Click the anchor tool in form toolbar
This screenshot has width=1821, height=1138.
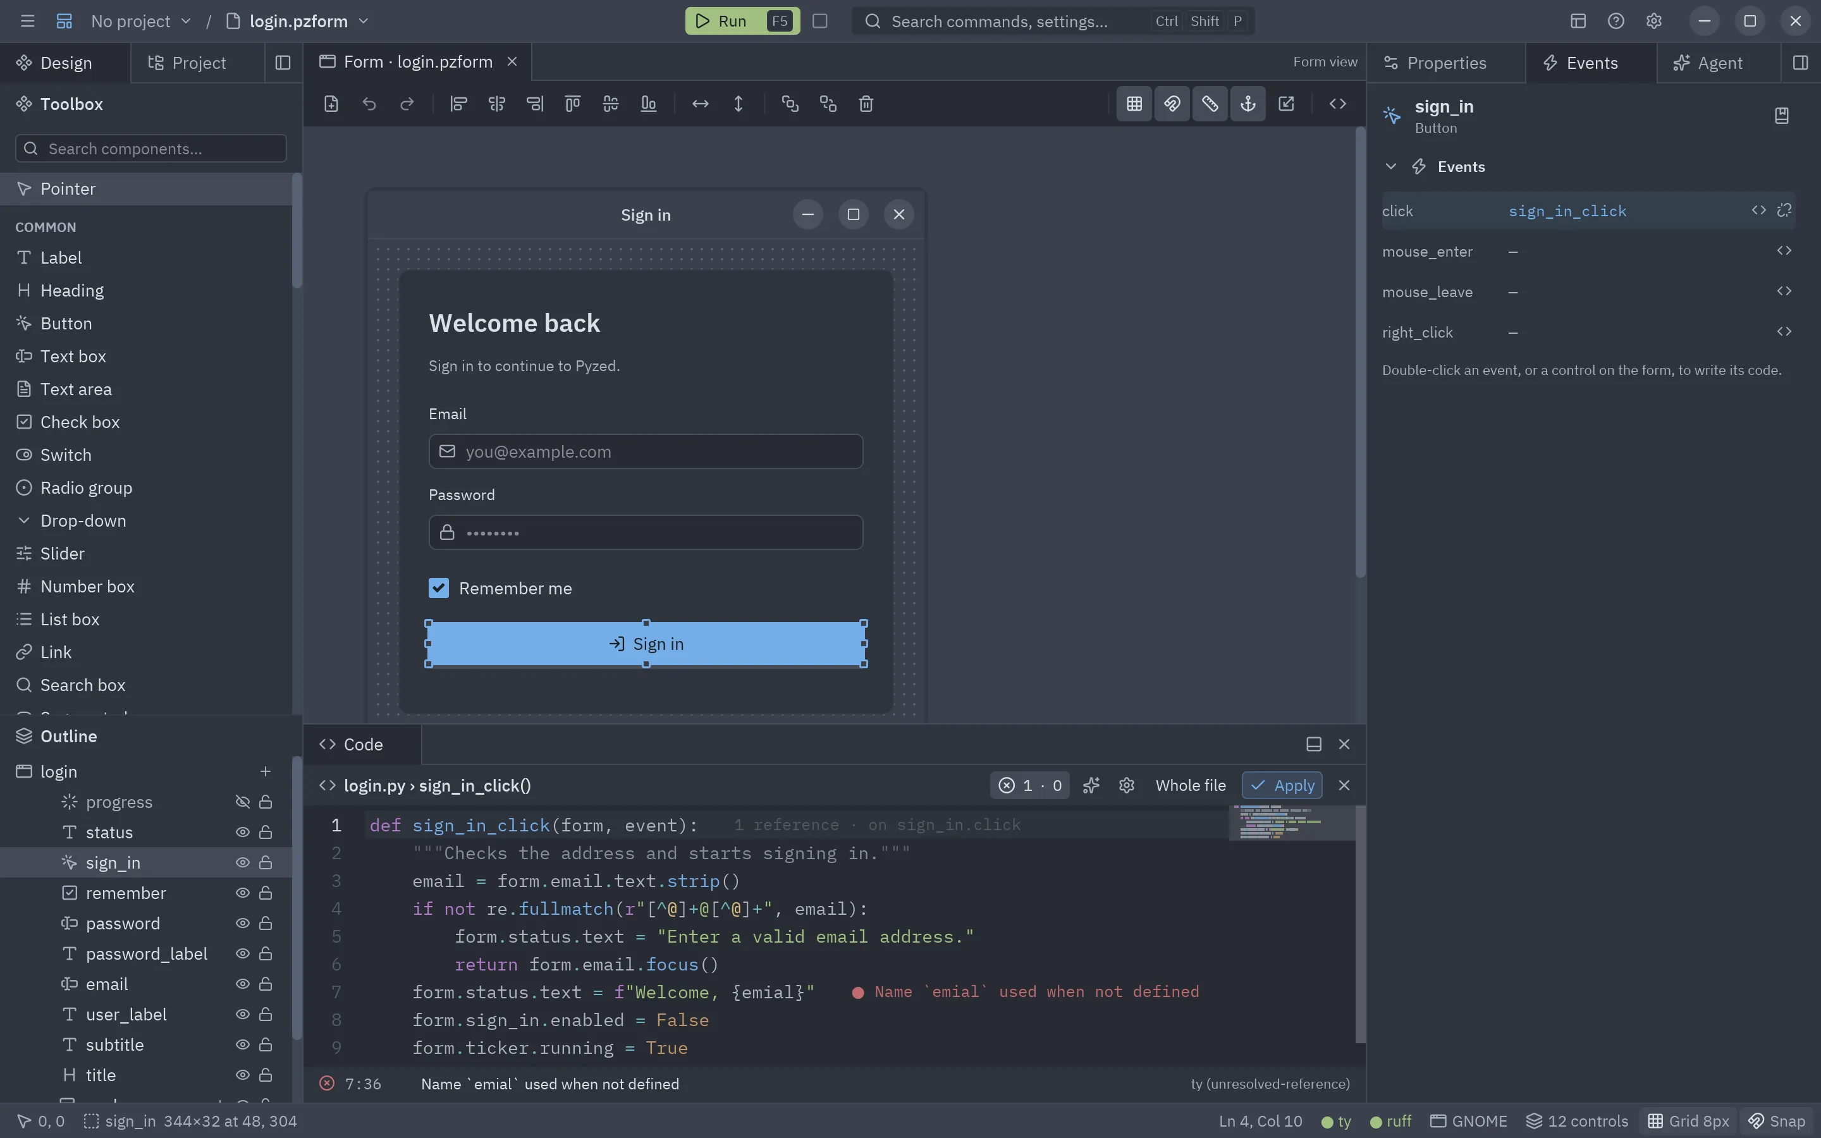point(1248,104)
